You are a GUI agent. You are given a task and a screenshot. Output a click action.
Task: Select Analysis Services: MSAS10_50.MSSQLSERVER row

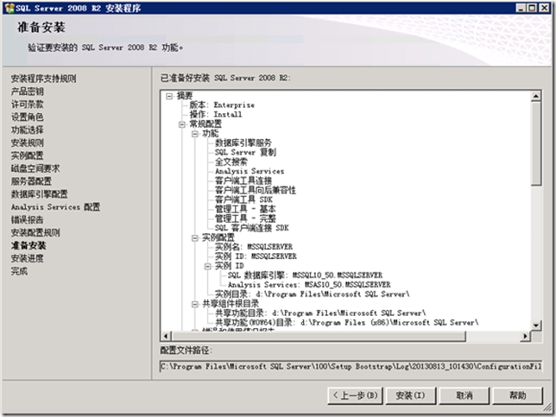309,285
